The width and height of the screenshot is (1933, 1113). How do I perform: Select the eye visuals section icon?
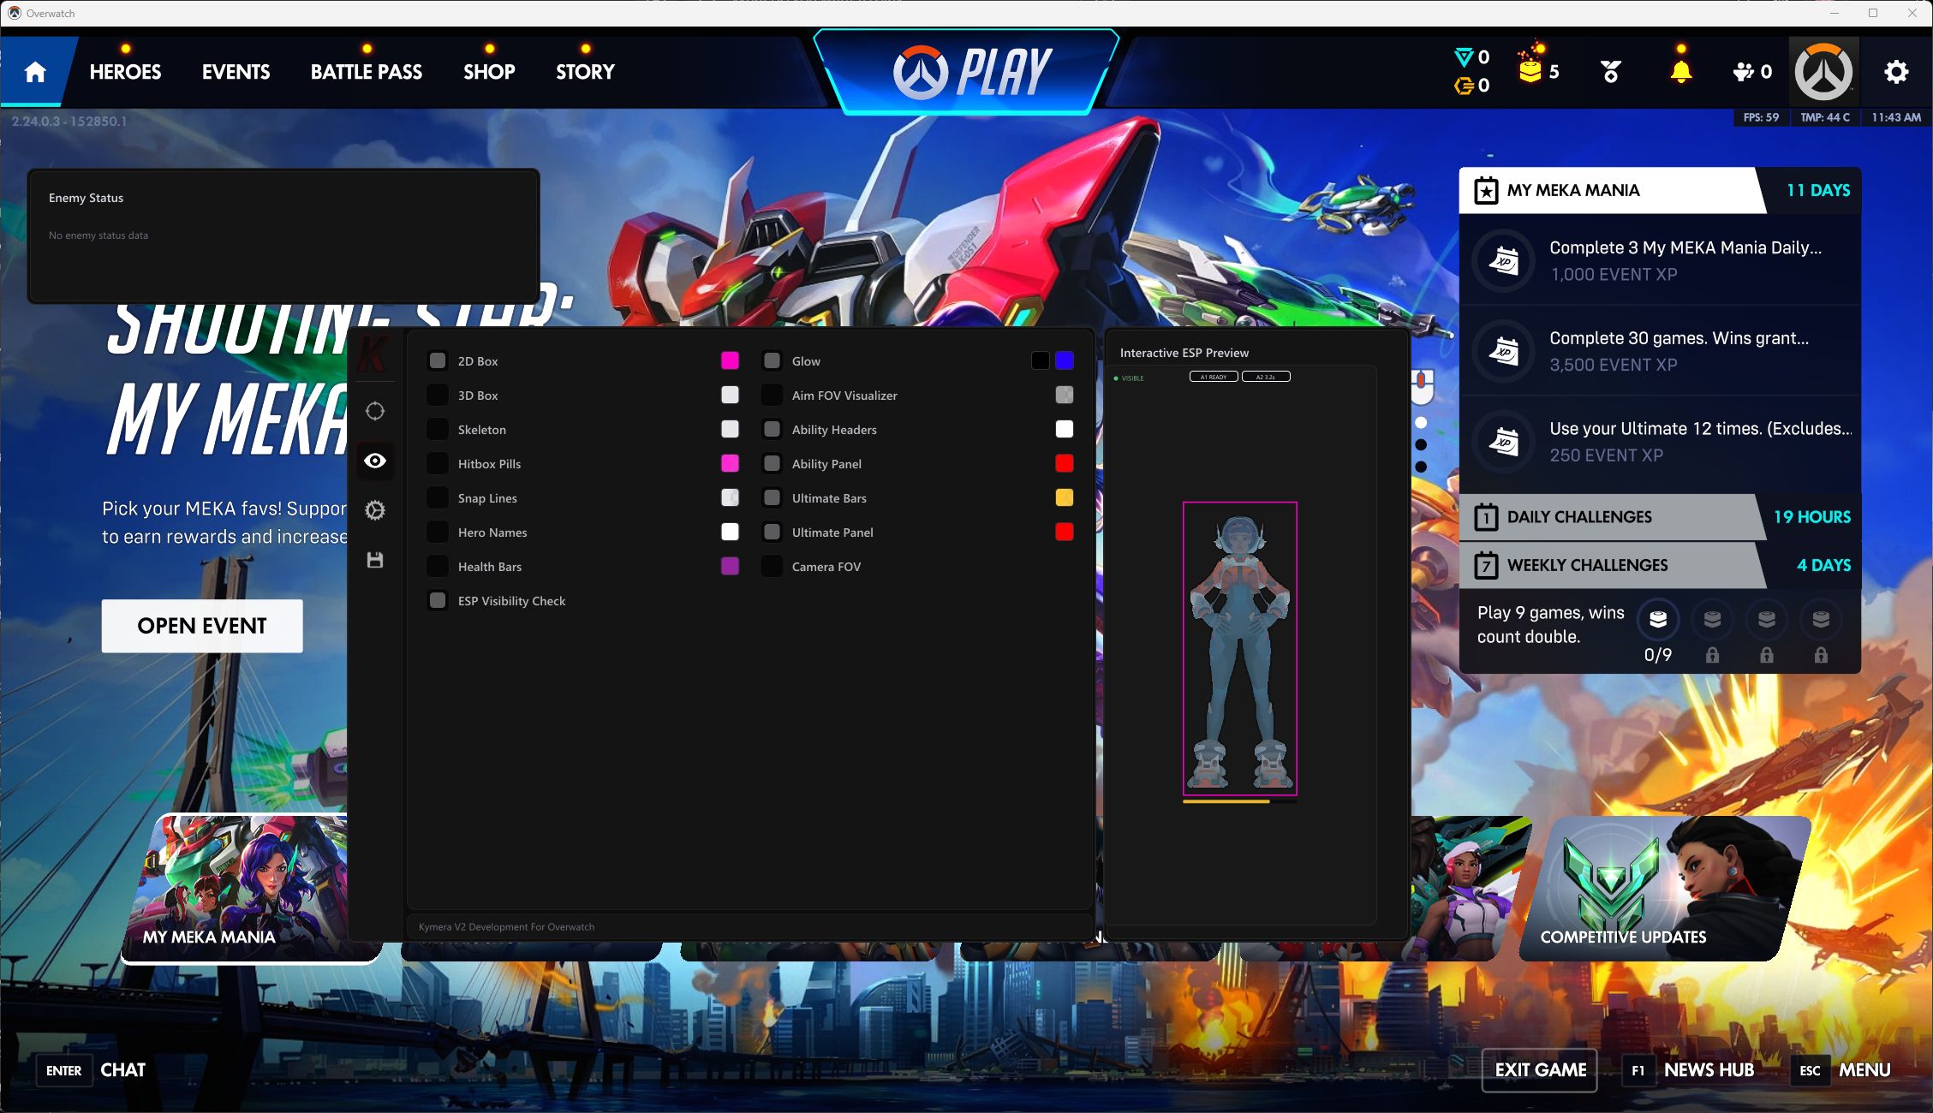click(375, 461)
